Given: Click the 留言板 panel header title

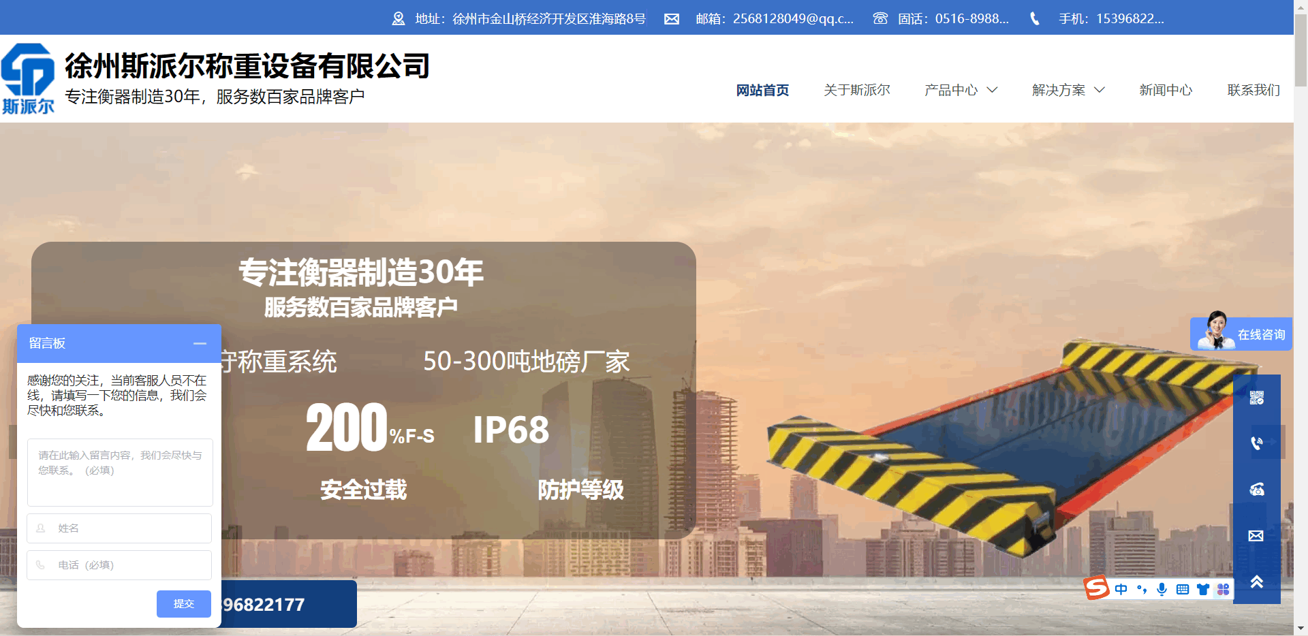Looking at the screenshot, I should click(x=47, y=343).
